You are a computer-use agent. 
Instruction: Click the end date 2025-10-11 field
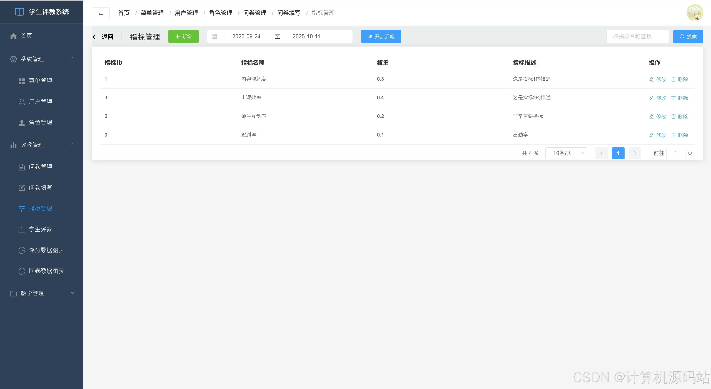(x=306, y=36)
